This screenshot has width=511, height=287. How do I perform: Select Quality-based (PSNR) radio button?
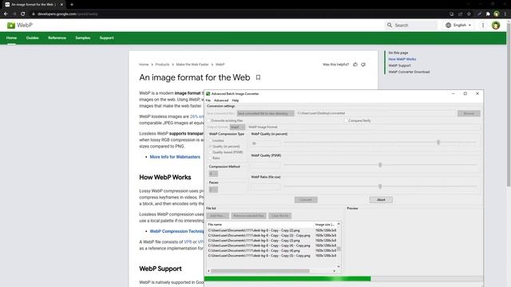(210, 152)
